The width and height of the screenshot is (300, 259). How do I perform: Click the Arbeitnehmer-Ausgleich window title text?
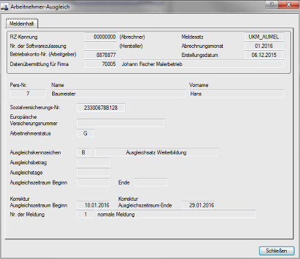(40, 7)
